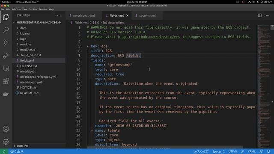Show errors and warnings count
This screenshot has width=274, height=154.
click(x=17, y=151)
